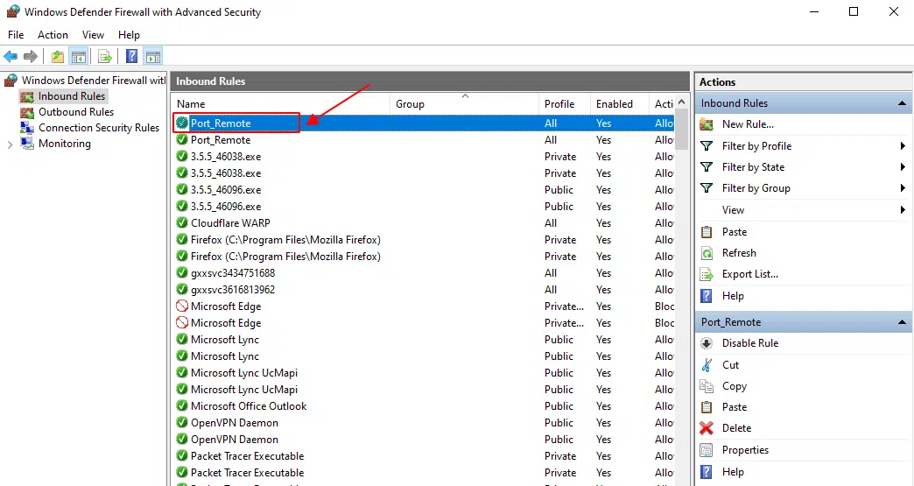914x486 pixels.
Task: Click the rules list vertical scrollbar
Action: [682, 263]
